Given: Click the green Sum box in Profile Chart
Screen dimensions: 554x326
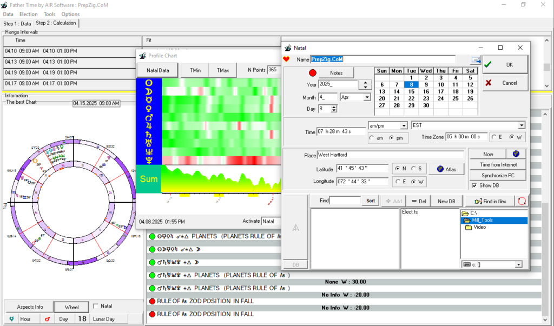Looking at the screenshot, I should [x=148, y=179].
